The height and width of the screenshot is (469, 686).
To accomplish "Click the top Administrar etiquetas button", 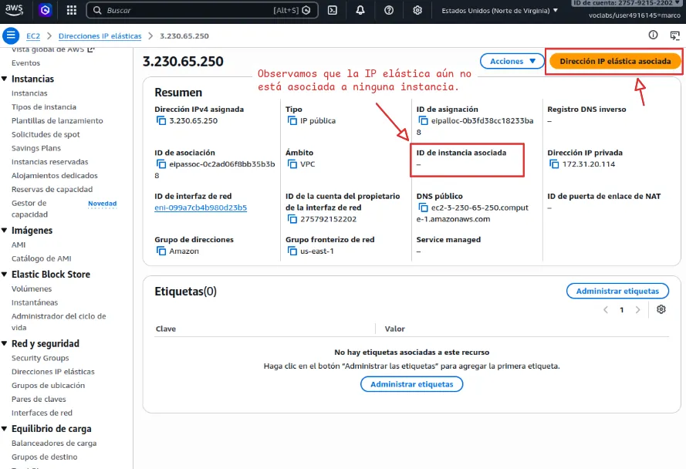I will [x=617, y=291].
